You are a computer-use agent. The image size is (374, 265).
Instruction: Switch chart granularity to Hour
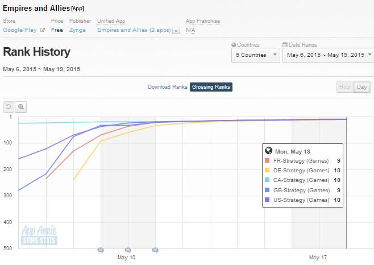(x=344, y=87)
